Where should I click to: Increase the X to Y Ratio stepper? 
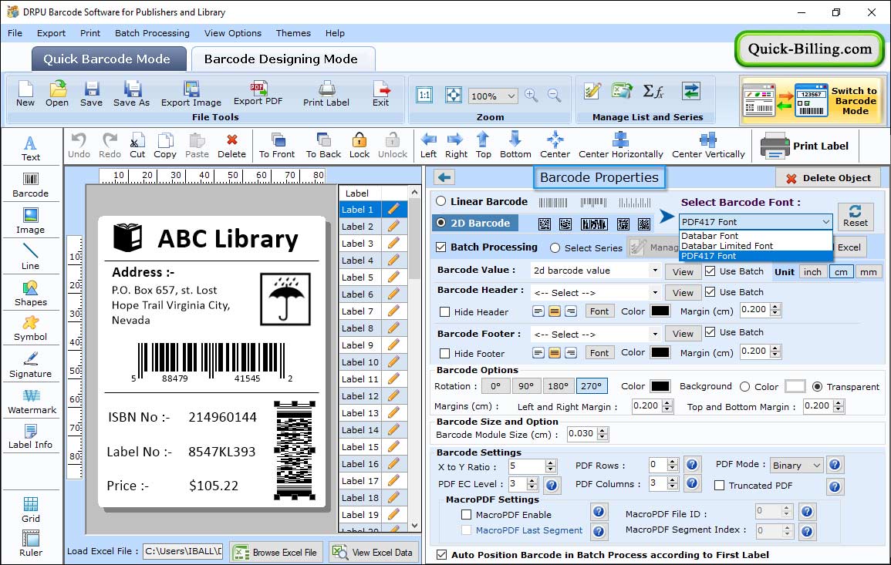(x=550, y=462)
